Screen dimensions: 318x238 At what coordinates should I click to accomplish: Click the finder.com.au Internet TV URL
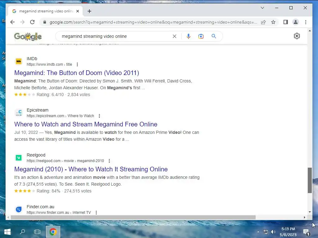pyautogui.click(x=59, y=213)
